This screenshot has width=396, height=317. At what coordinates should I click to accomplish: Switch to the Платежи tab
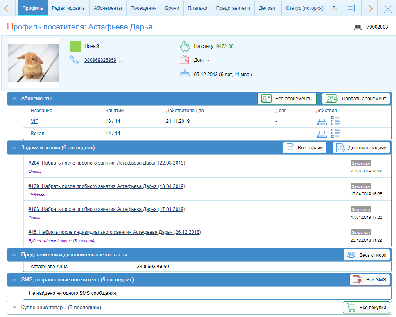(x=197, y=8)
